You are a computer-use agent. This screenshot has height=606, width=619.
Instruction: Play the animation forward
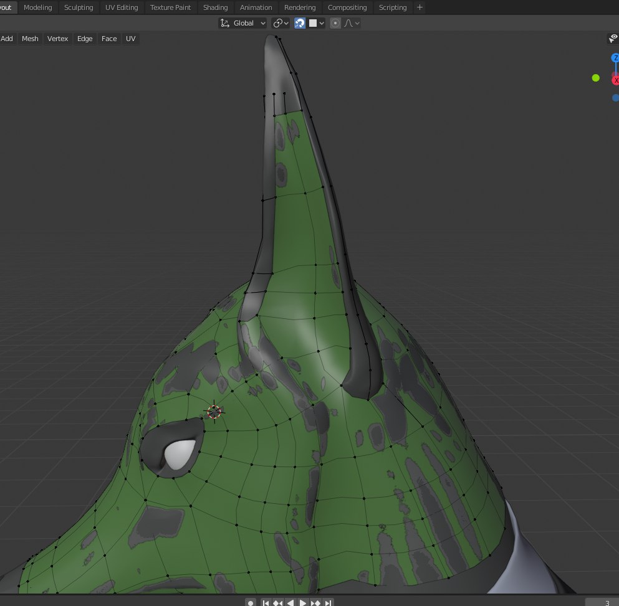pyautogui.click(x=303, y=603)
